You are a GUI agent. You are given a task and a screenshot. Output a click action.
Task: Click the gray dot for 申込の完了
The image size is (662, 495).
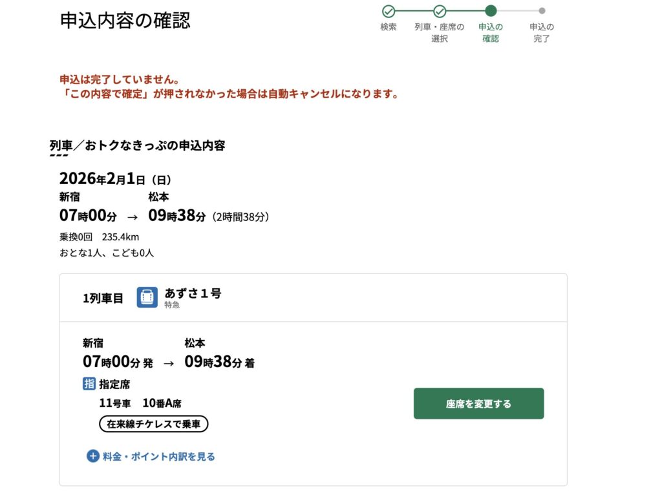pos(542,11)
